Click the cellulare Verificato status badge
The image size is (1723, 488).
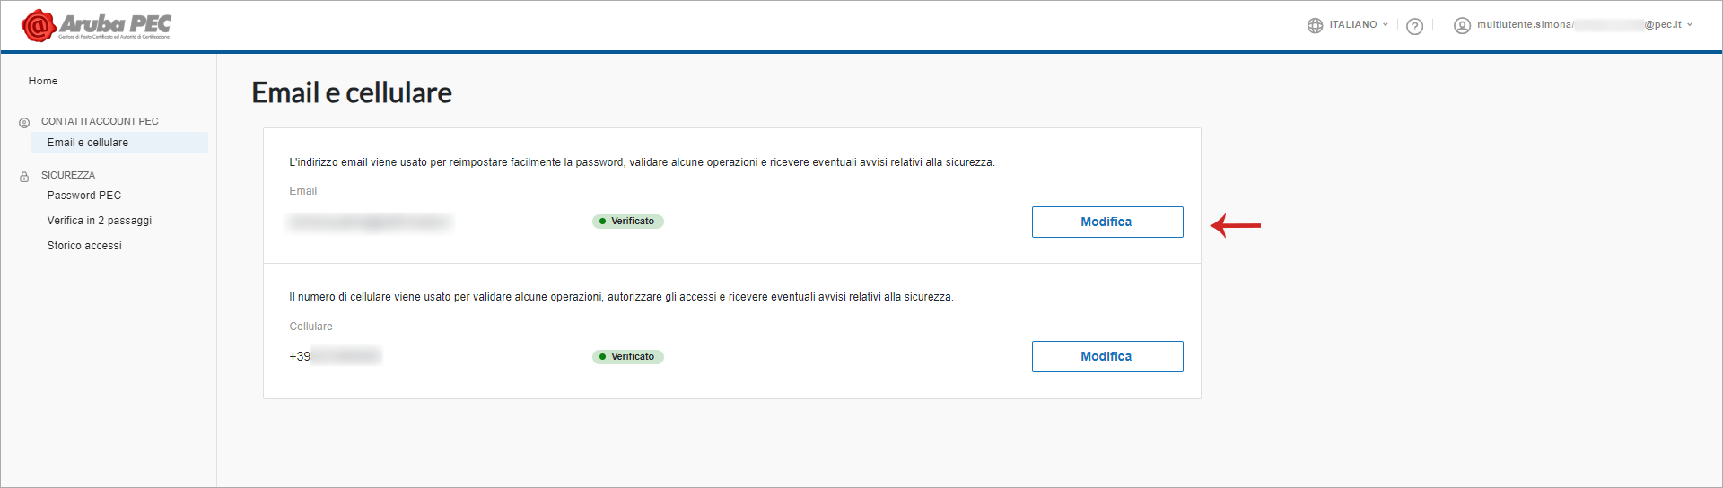pos(628,357)
